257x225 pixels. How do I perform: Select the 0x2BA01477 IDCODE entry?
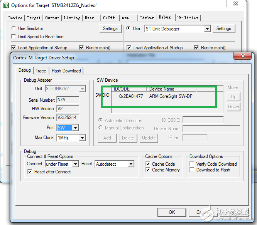click(x=131, y=96)
